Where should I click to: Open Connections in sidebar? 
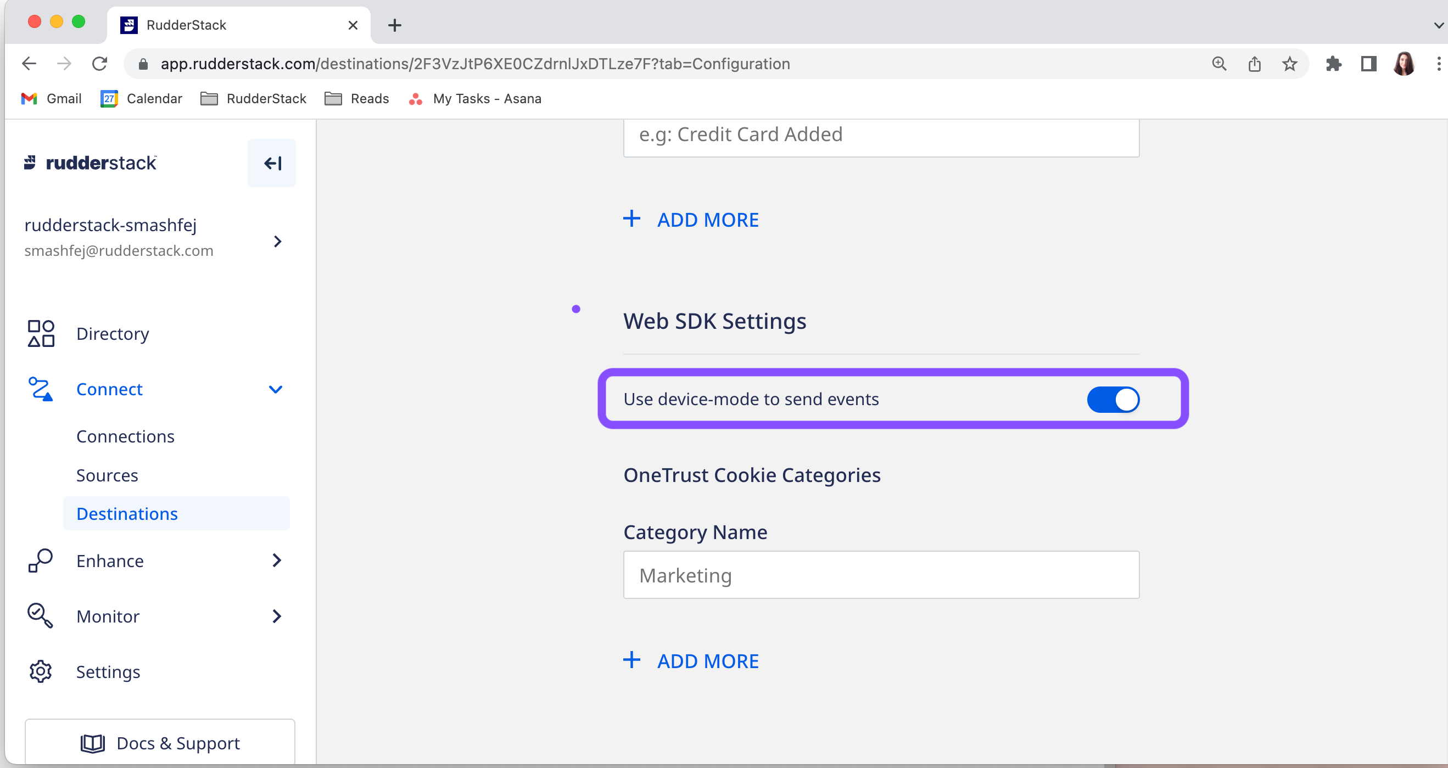125,436
